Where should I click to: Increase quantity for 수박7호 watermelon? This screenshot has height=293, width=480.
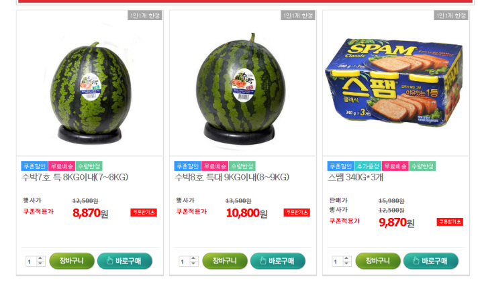click(x=40, y=259)
